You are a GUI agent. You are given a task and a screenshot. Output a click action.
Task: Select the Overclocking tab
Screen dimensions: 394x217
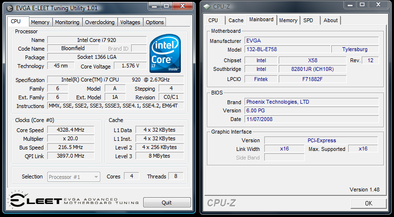click(100, 22)
